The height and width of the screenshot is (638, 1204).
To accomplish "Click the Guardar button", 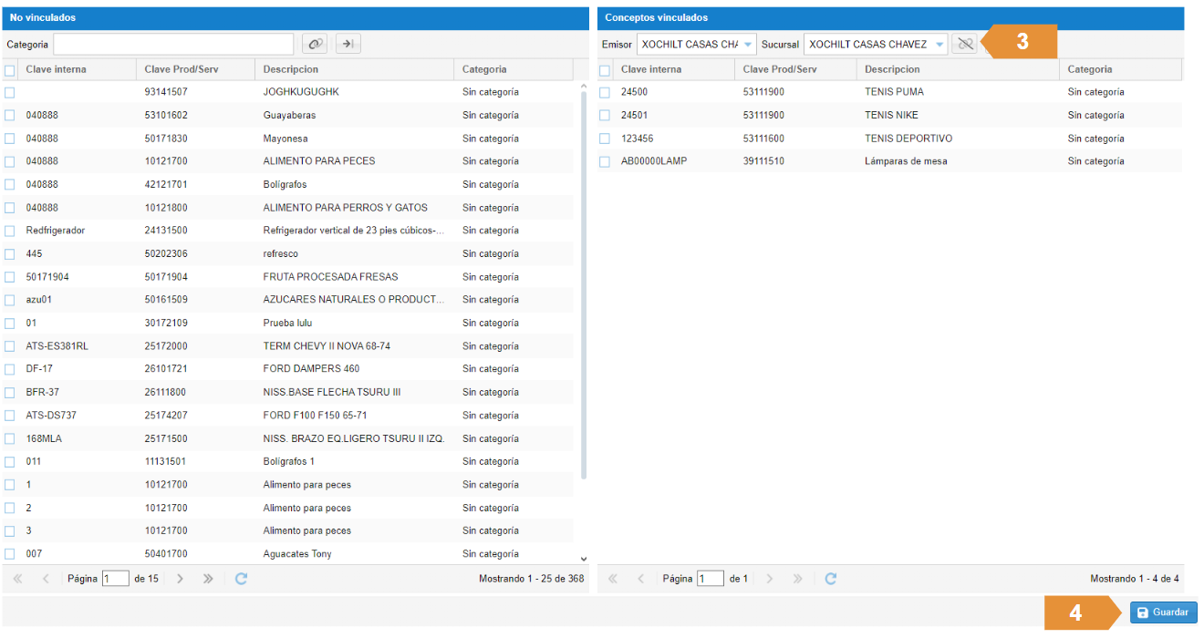I will [1163, 612].
